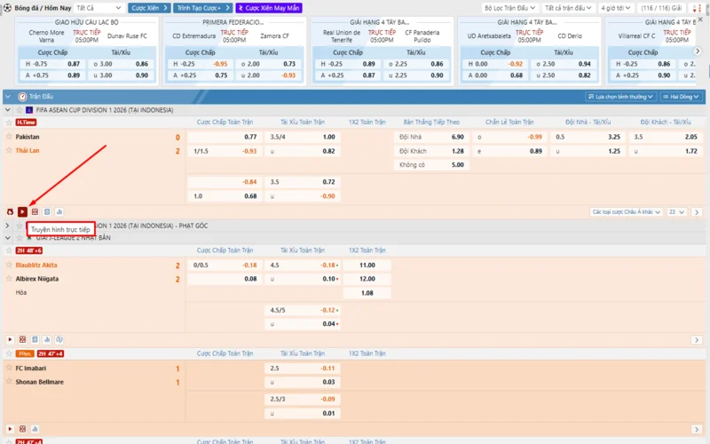The image size is (710, 444).
Task: Favorite the H.Time match row star
Action: pyautogui.click(x=9, y=123)
